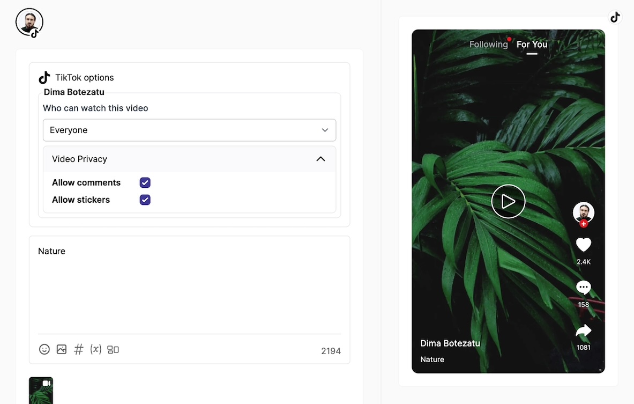The height and width of the screenshot is (404, 634).
Task: Collapse the Video Privacy section
Action: [320, 159]
